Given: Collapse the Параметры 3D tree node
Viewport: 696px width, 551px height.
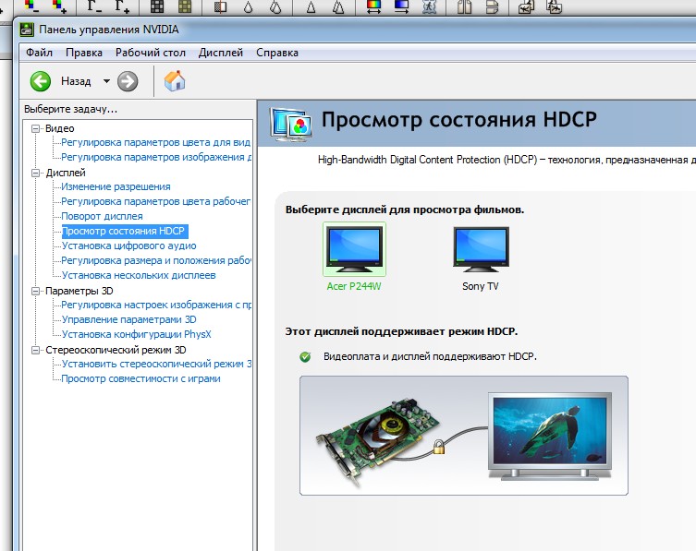Looking at the screenshot, I should [36, 291].
